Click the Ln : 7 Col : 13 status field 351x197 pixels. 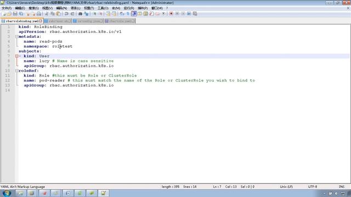point(225,187)
